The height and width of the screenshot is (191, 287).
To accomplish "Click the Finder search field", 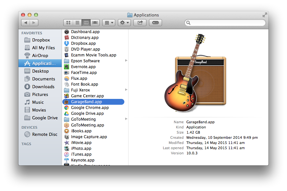I will pos(225,23).
